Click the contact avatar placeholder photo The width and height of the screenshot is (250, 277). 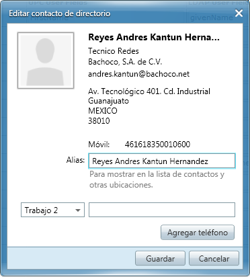point(46,61)
